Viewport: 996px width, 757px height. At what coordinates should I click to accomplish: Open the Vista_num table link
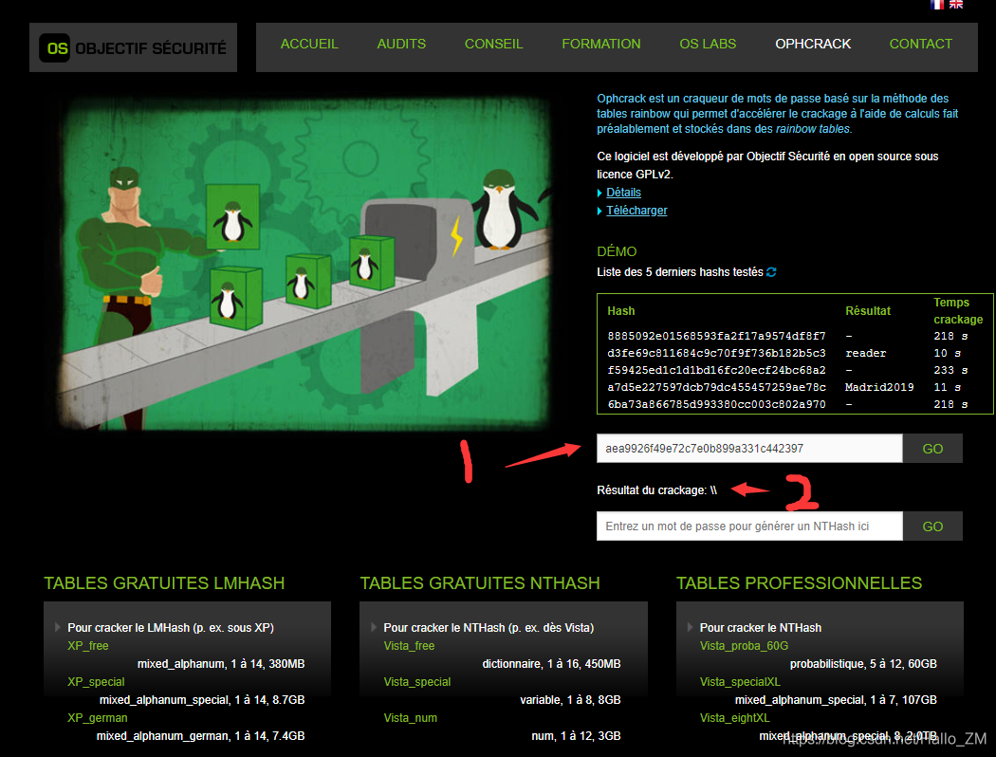click(411, 717)
